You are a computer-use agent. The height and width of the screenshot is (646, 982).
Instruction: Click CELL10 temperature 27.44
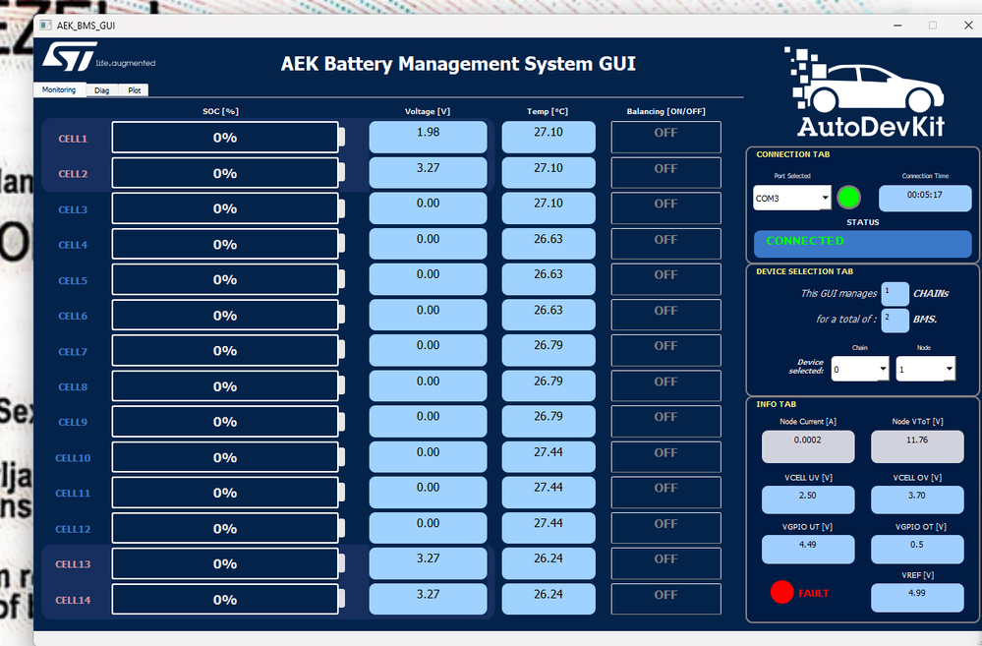(549, 457)
